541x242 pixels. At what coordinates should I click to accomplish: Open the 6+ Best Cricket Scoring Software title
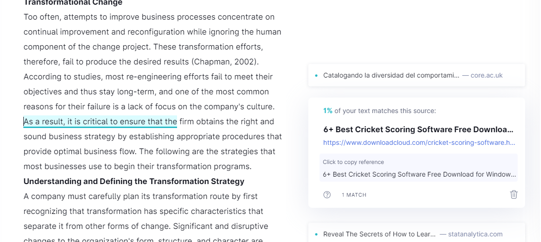pyautogui.click(x=418, y=130)
